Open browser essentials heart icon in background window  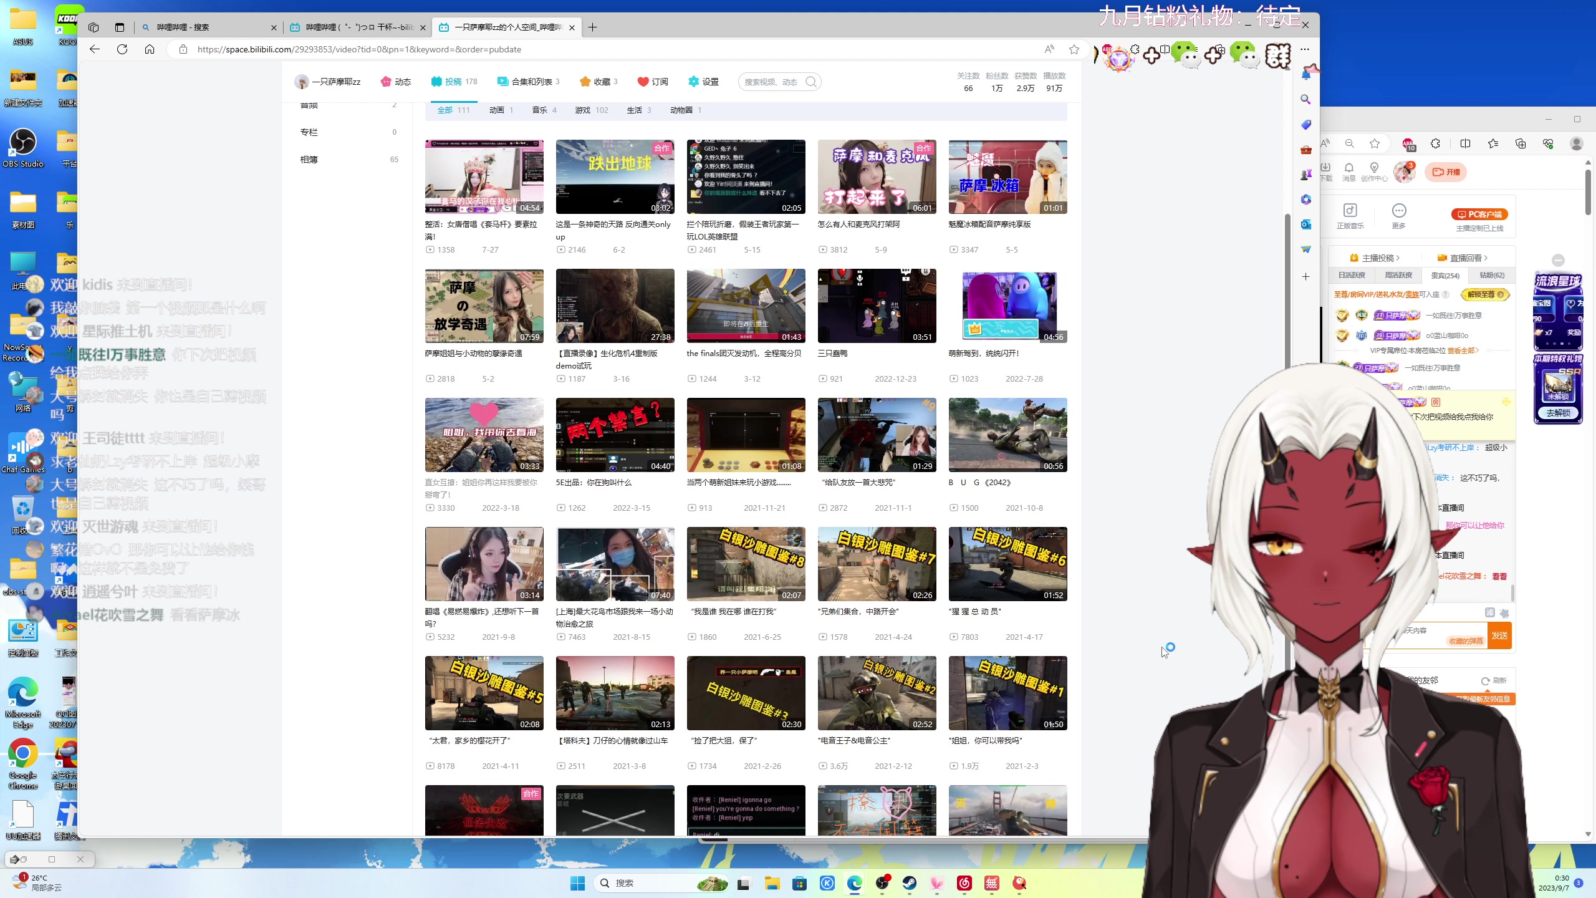point(1548,144)
